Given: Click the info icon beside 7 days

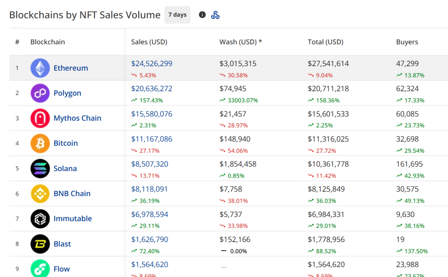Looking at the screenshot, I should pyautogui.click(x=202, y=15).
